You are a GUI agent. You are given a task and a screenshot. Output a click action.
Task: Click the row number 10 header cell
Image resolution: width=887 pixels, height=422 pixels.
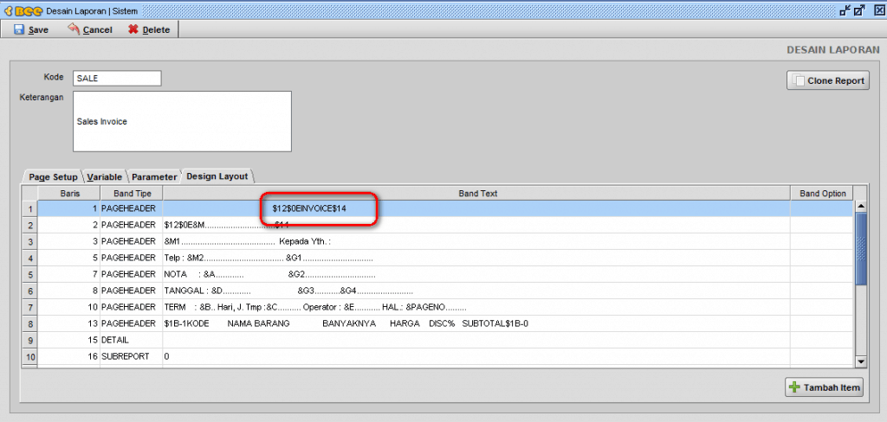pos(30,357)
